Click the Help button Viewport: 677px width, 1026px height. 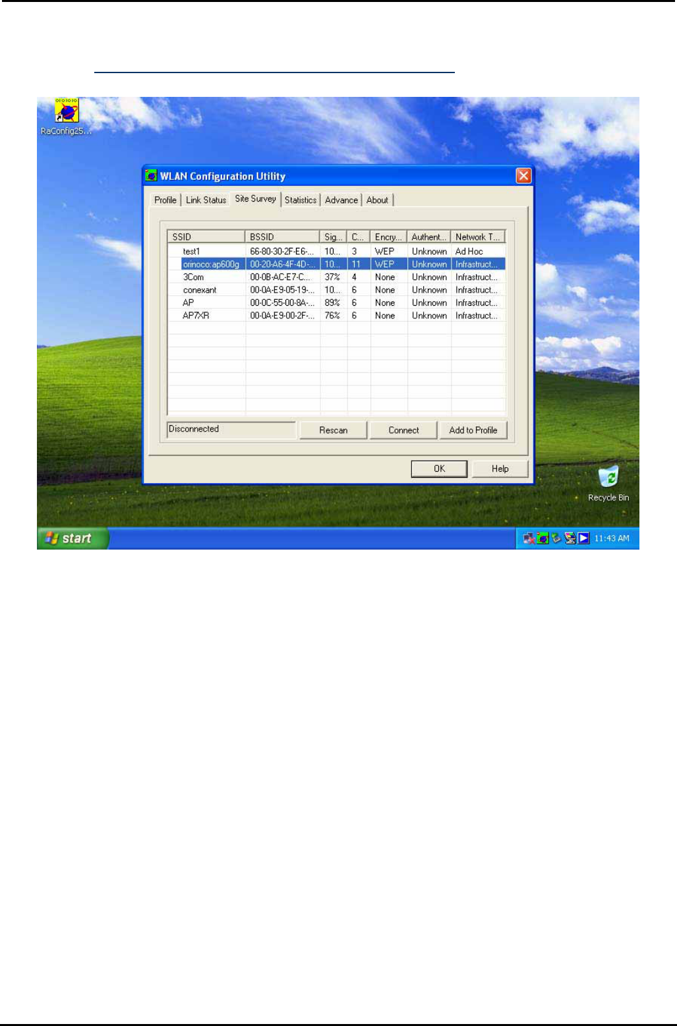point(500,469)
